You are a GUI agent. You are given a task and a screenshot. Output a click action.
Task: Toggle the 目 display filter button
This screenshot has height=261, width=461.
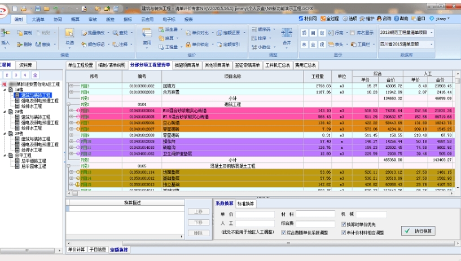point(313,33)
